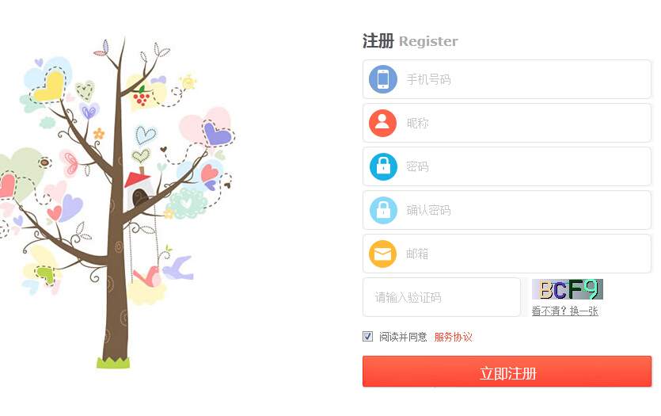Click the blue phone icon

pos(383,79)
